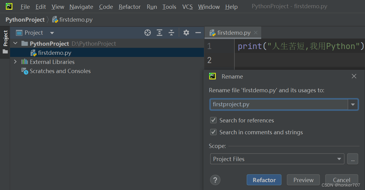Open Project panel settings gear
The width and height of the screenshot is (365, 190).
click(x=186, y=33)
